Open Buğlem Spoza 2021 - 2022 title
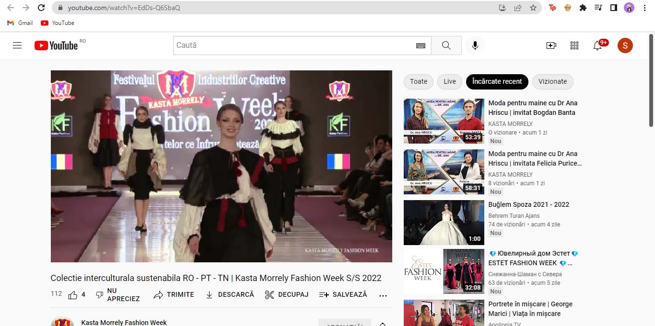Screen dimensions: 655x326 coord(529,204)
